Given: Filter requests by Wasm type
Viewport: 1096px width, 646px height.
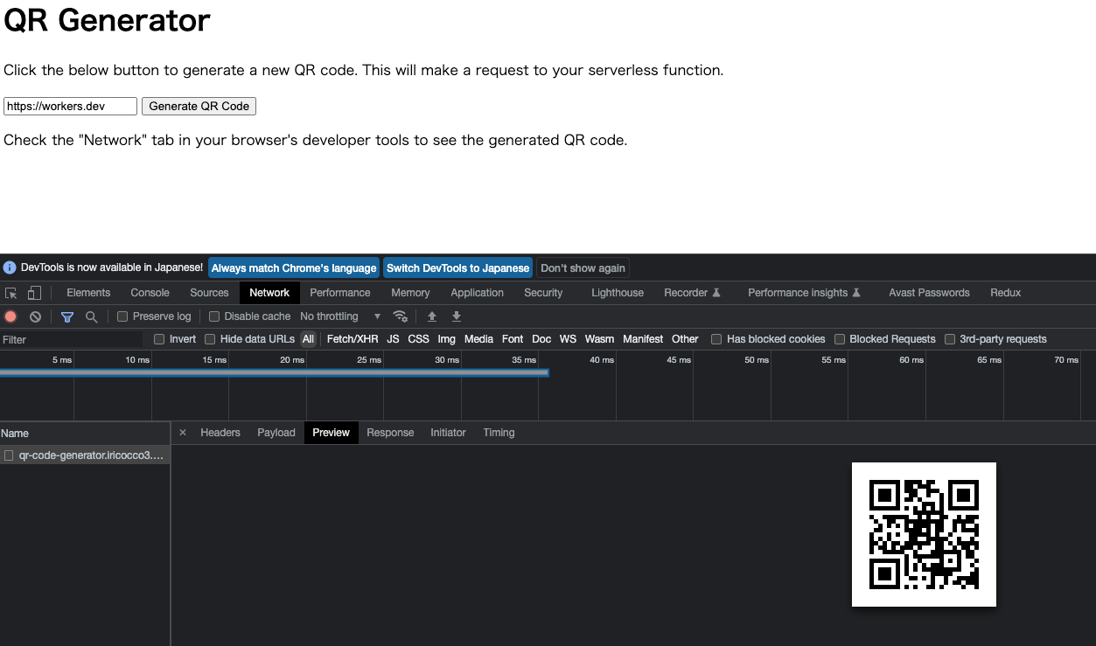Looking at the screenshot, I should pyautogui.click(x=599, y=339).
